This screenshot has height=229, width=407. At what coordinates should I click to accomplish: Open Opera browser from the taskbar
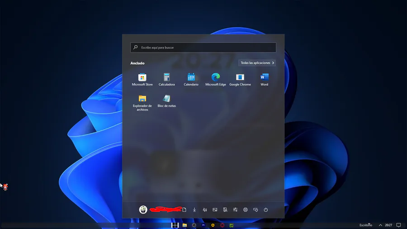point(222,225)
